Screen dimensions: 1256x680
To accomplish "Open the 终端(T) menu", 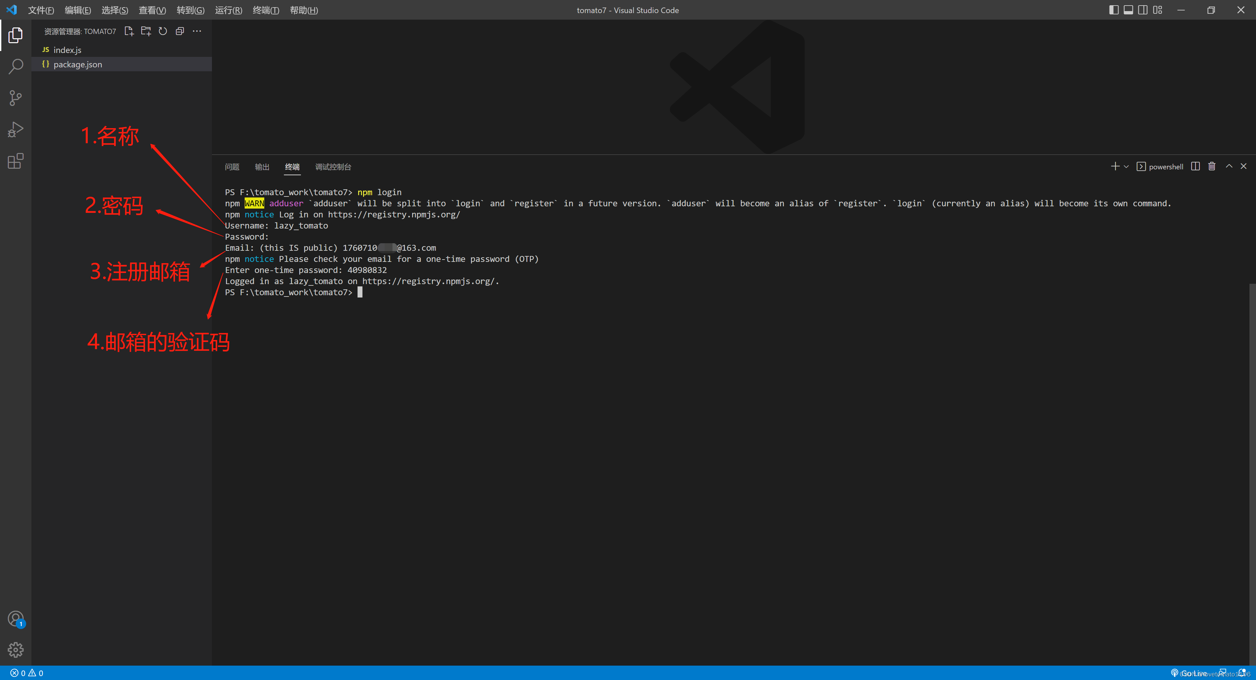I will (x=266, y=10).
